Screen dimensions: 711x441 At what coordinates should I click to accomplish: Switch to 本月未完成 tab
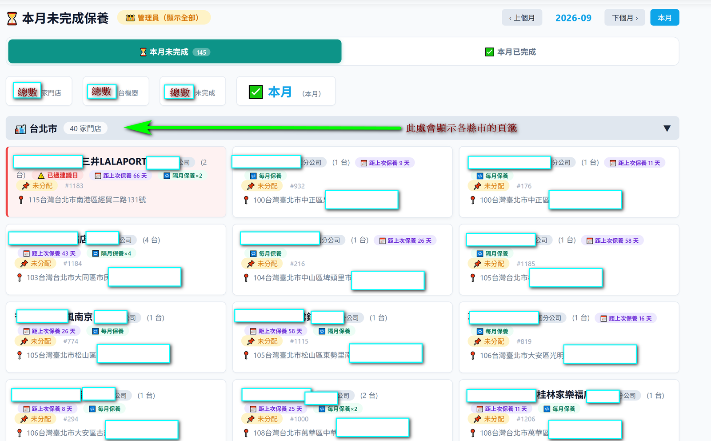[175, 52]
